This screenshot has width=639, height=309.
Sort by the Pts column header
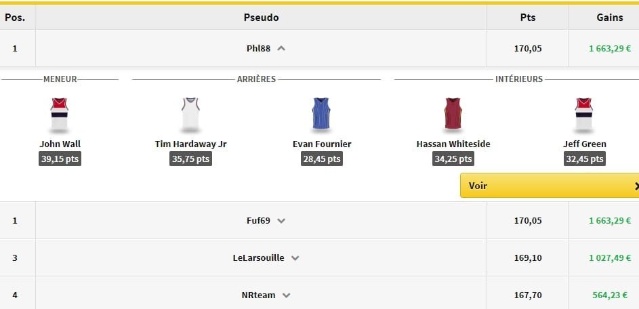(x=527, y=18)
